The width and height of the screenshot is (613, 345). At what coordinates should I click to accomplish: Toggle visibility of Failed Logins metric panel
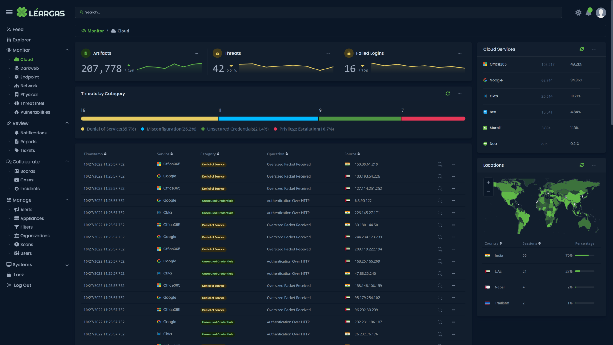point(460,53)
